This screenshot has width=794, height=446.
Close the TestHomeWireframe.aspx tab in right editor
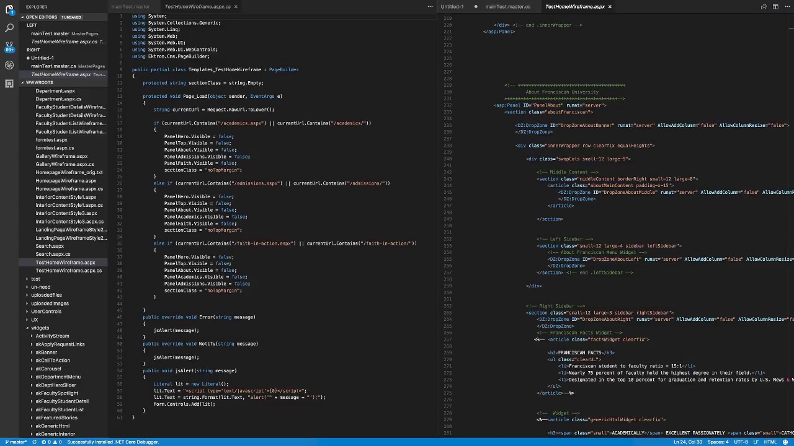click(610, 7)
